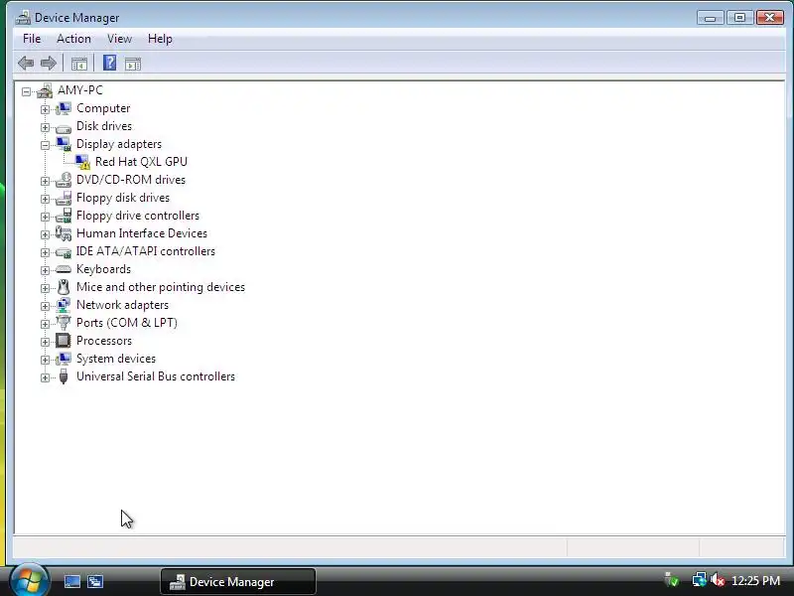This screenshot has width=794, height=596.
Task: Expand the Floppy disk drives category
Action: pyautogui.click(x=45, y=199)
